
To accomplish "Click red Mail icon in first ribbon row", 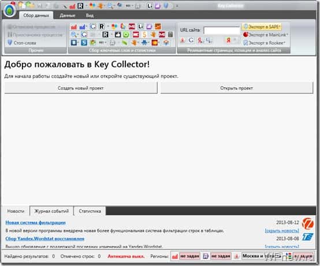I will (132, 27).
